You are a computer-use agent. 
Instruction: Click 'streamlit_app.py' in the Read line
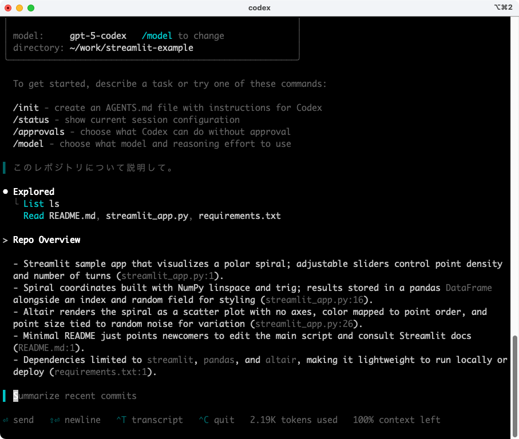147,216
